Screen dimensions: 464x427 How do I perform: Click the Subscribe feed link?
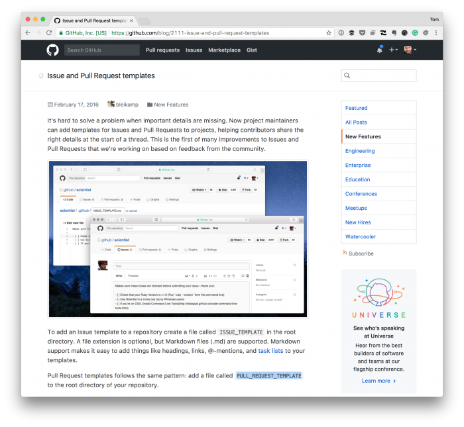click(361, 254)
